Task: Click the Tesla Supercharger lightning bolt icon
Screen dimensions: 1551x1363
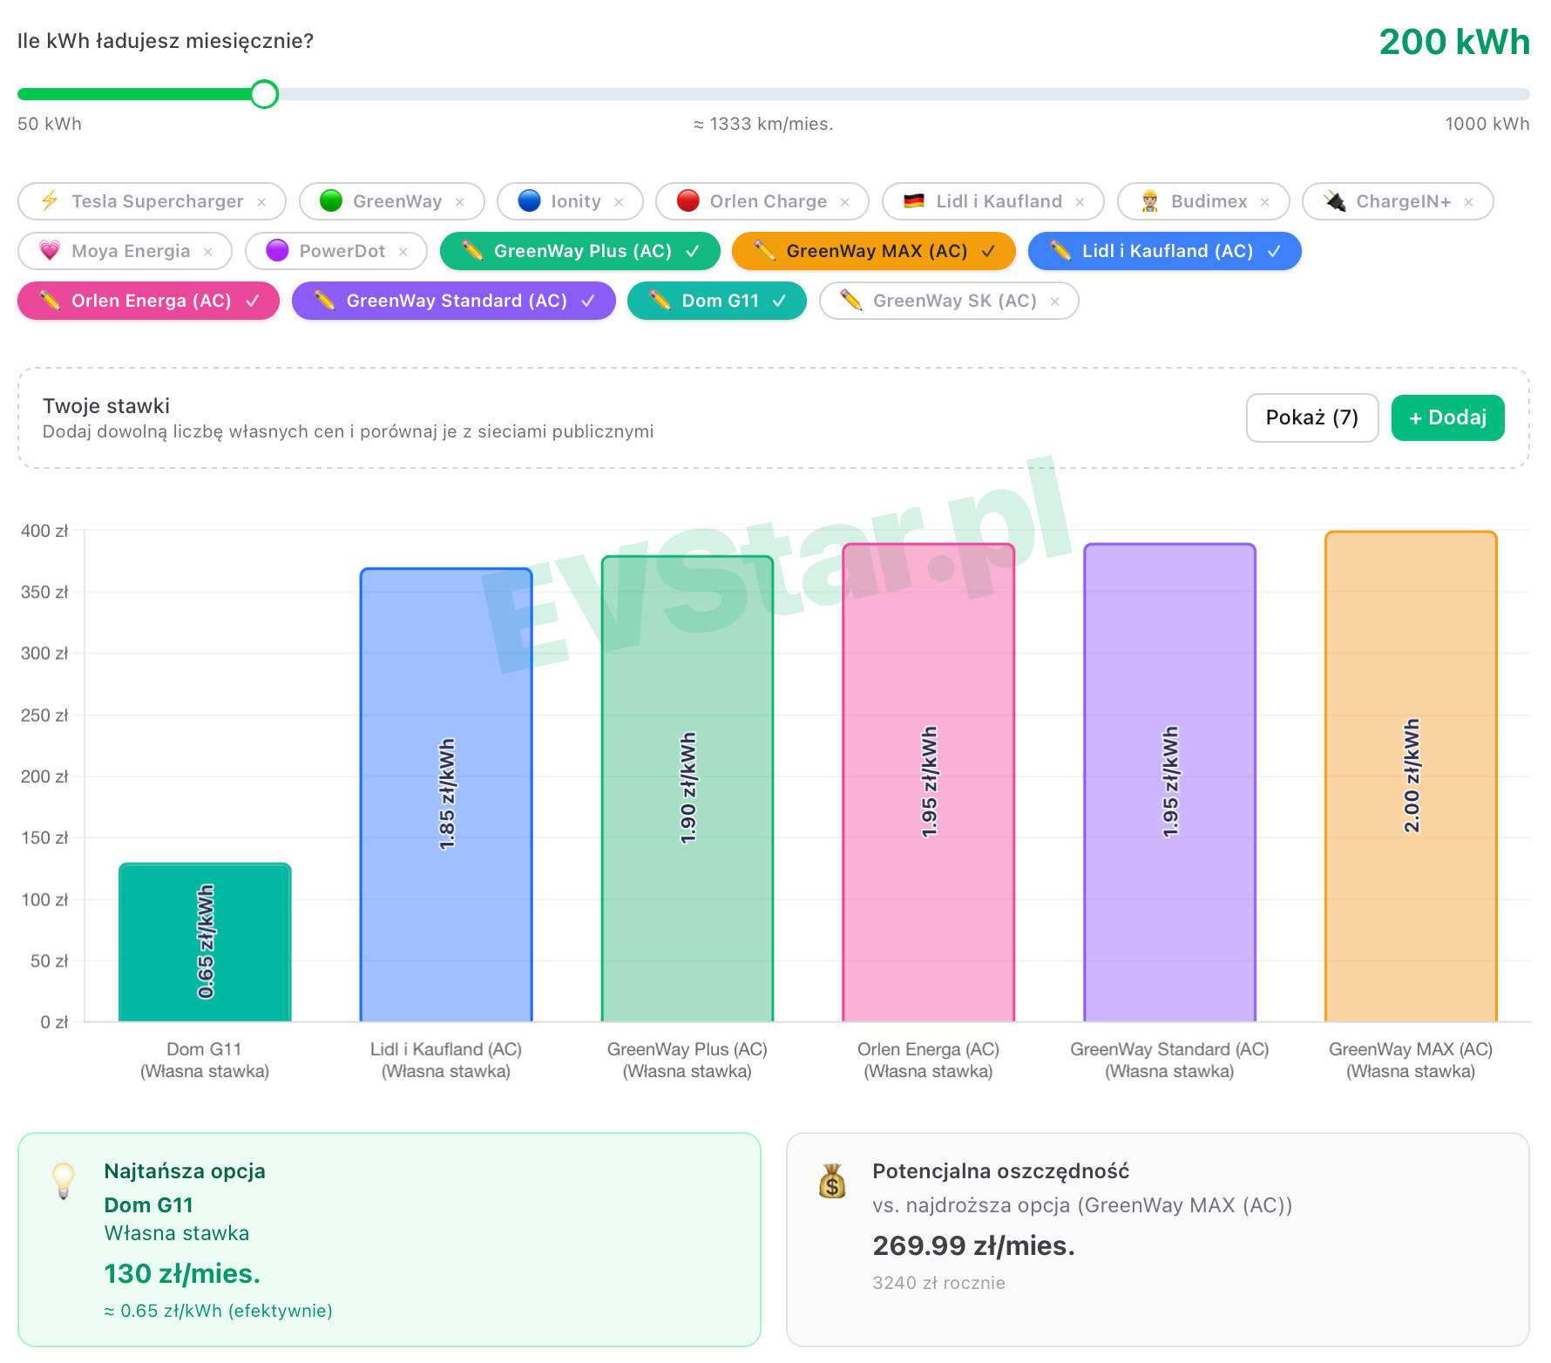Action: pos(50,201)
